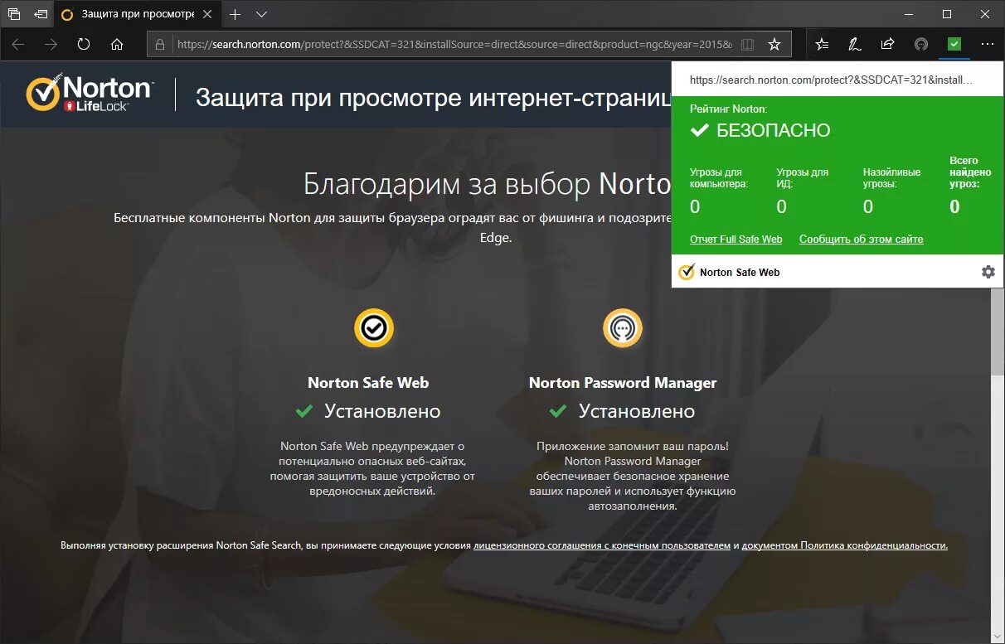Click the Norton Safe Web heading

(368, 382)
